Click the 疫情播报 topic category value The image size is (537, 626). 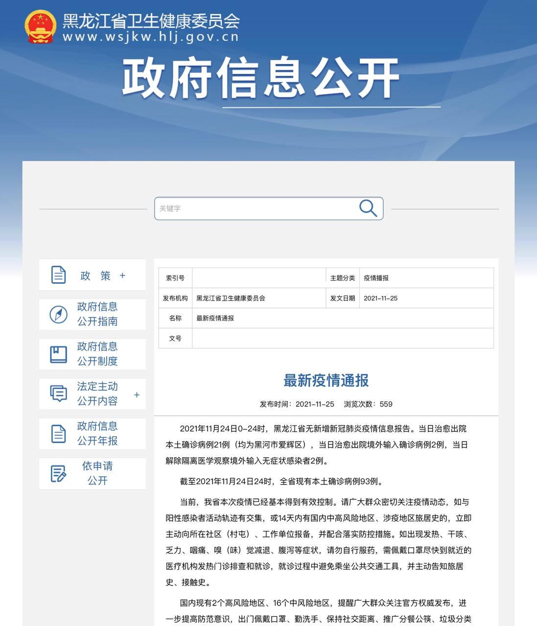[x=376, y=278]
